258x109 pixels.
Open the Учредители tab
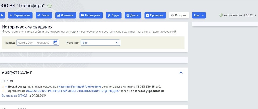click(20, 15)
